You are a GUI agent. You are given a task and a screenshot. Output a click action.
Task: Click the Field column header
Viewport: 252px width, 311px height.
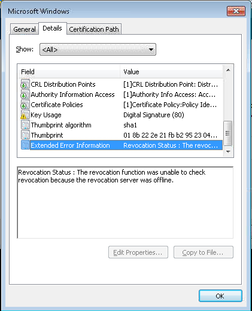(69, 72)
